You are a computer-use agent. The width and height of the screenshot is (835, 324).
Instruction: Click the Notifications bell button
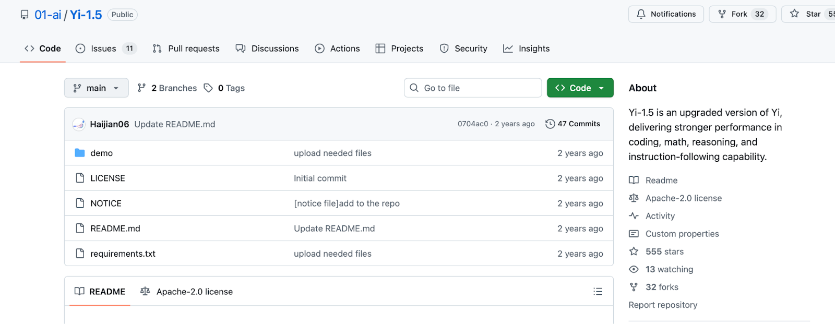[x=666, y=14]
